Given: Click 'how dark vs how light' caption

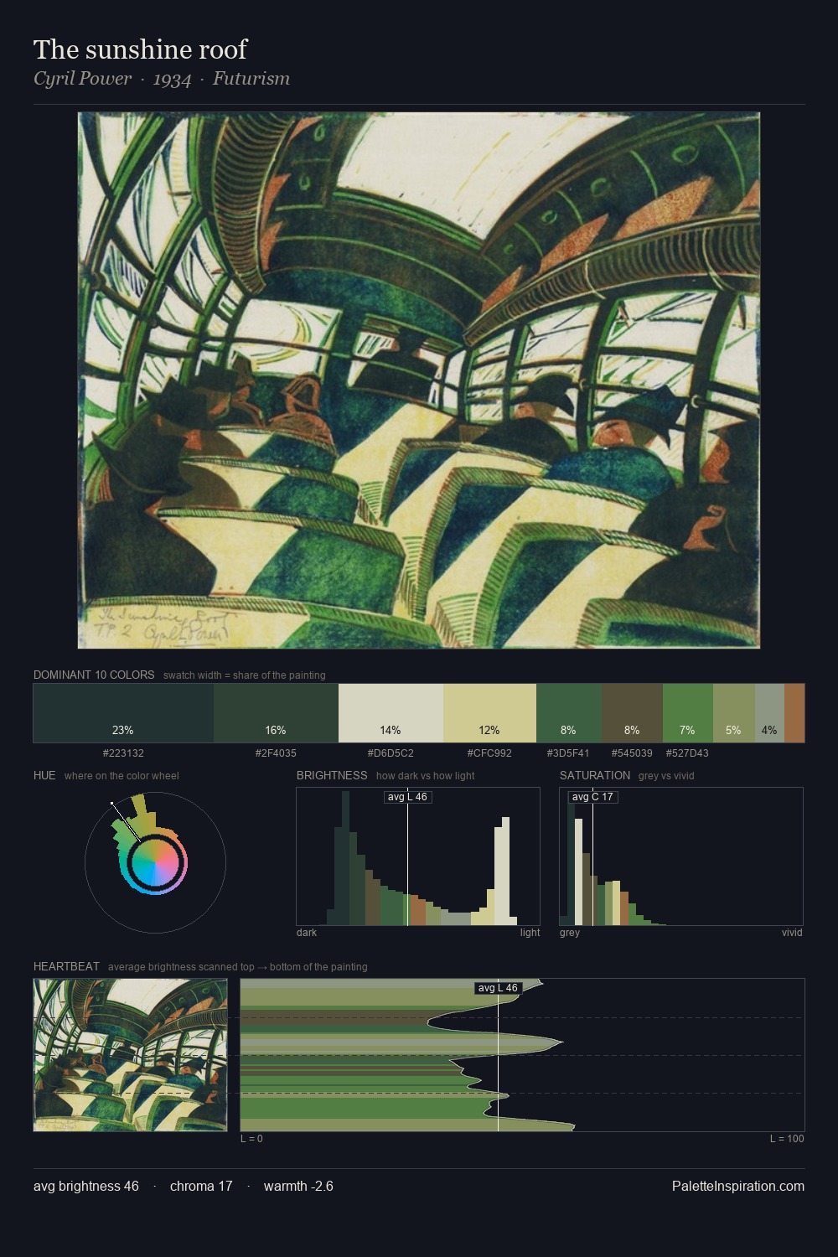Looking at the screenshot, I should pyautogui.click(x=425, y=776).
